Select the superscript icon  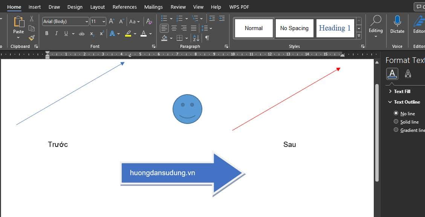tap(101, 34)
